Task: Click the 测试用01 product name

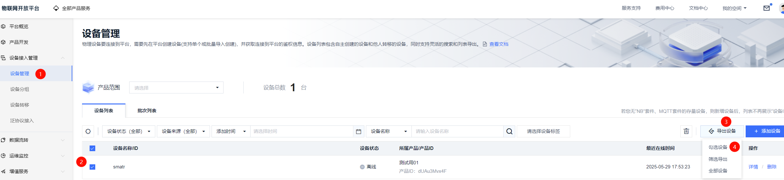Action: click(409, 162)
